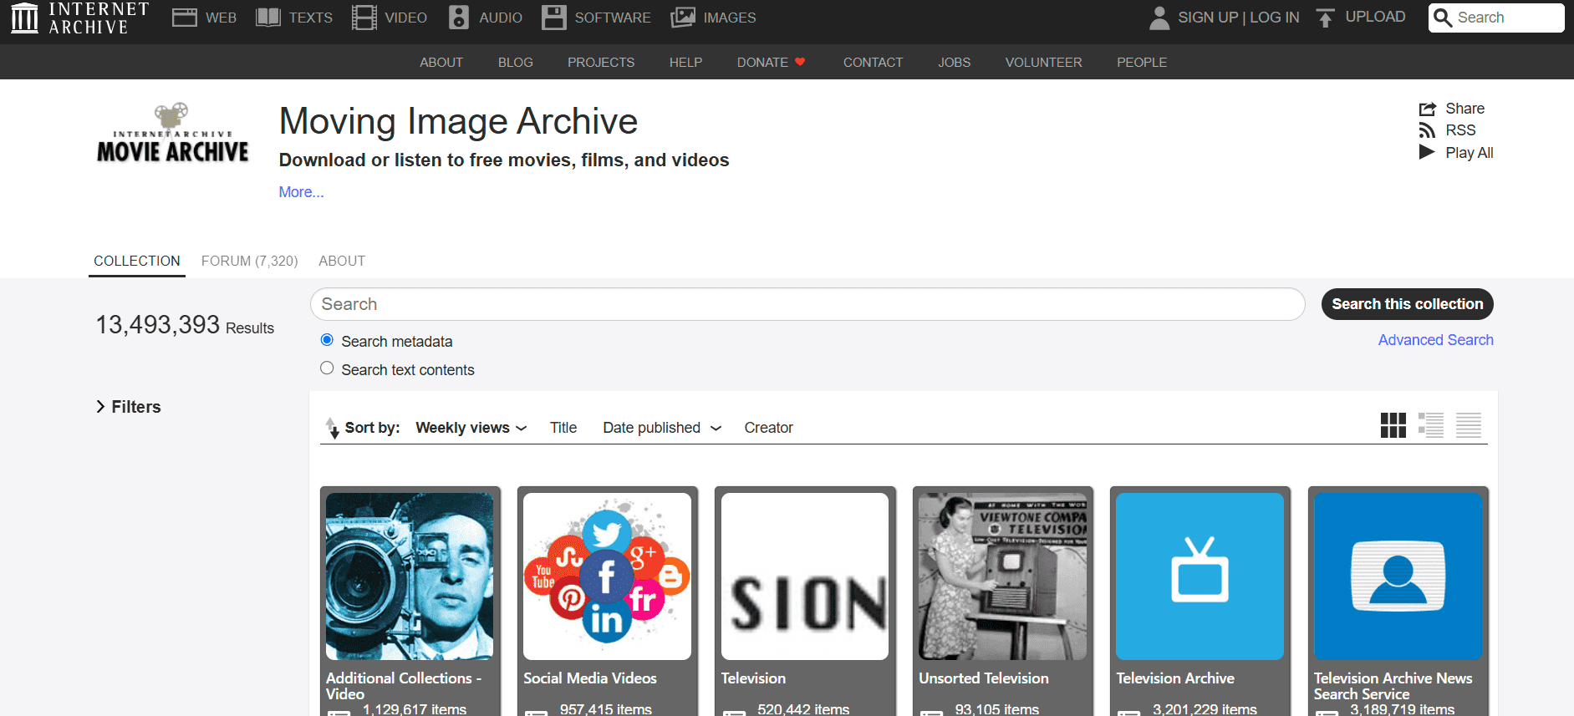
Task: Sort results by Title
Action: coord(563,428)
